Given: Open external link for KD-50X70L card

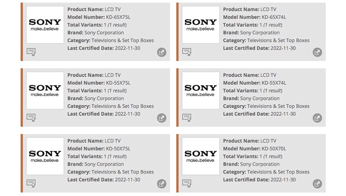Looking at the screenshot, I should click(x=317, y=184).
